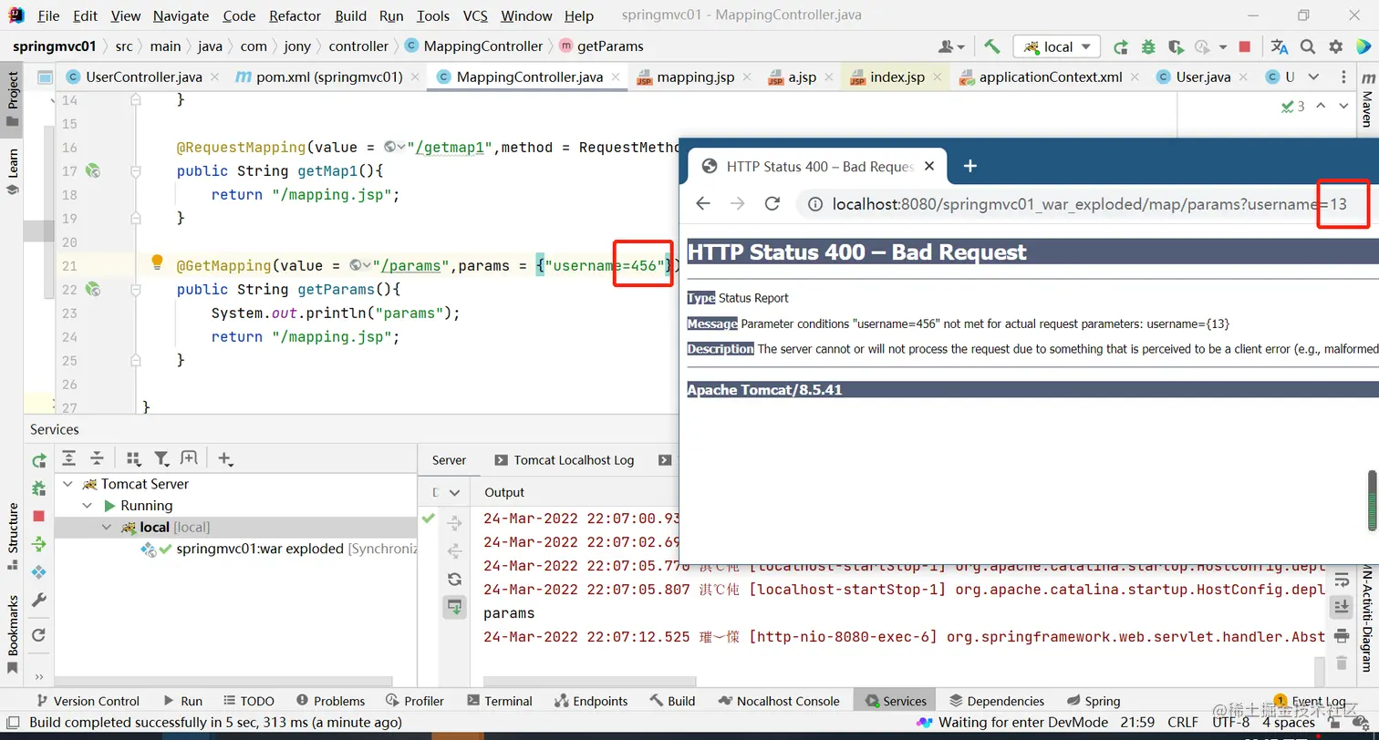This screenshot has width=1379, height=740.
Task: Click the Update application icon in the Server tab
Action: point(454,579)
